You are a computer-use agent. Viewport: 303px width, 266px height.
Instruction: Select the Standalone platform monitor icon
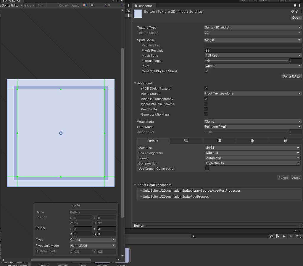(186, 140)
